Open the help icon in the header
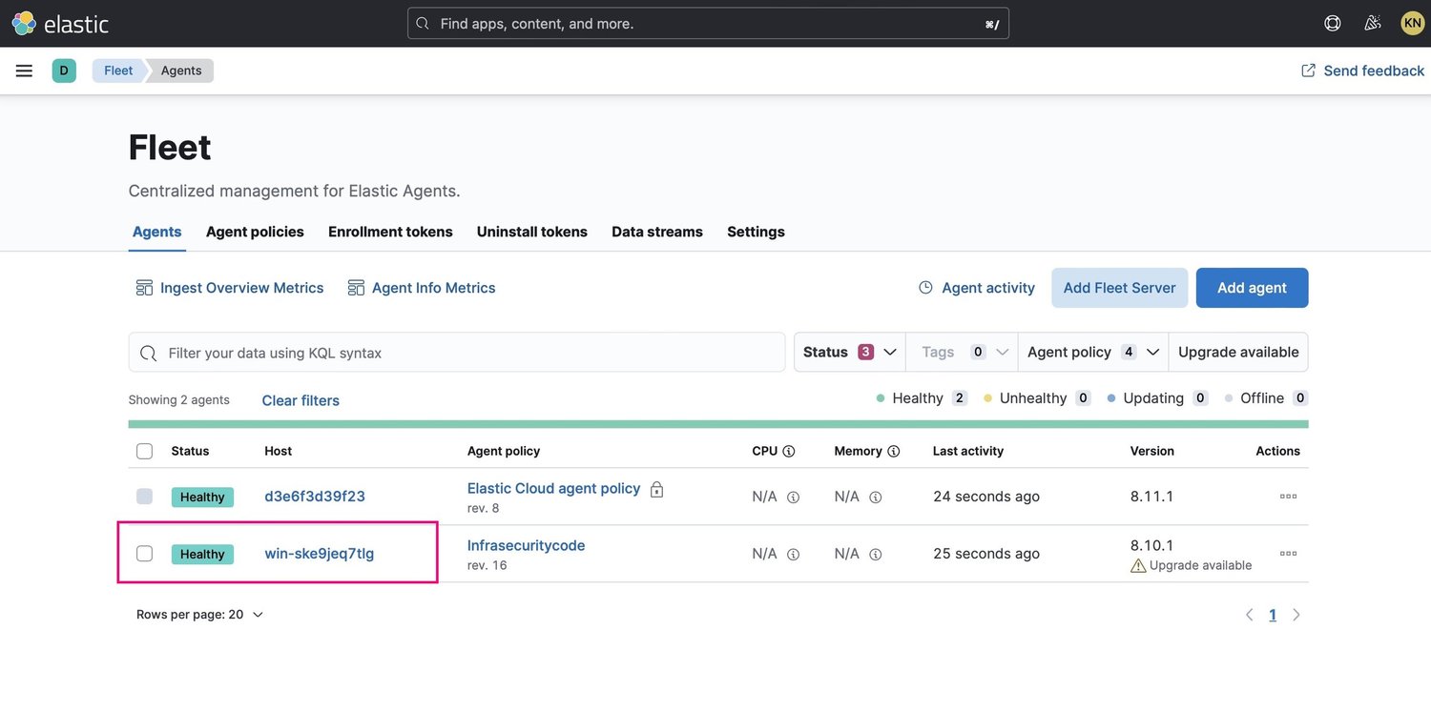Image resolution: width=1431 pixels, height=711 pixels. click(x=1332, y=20)
